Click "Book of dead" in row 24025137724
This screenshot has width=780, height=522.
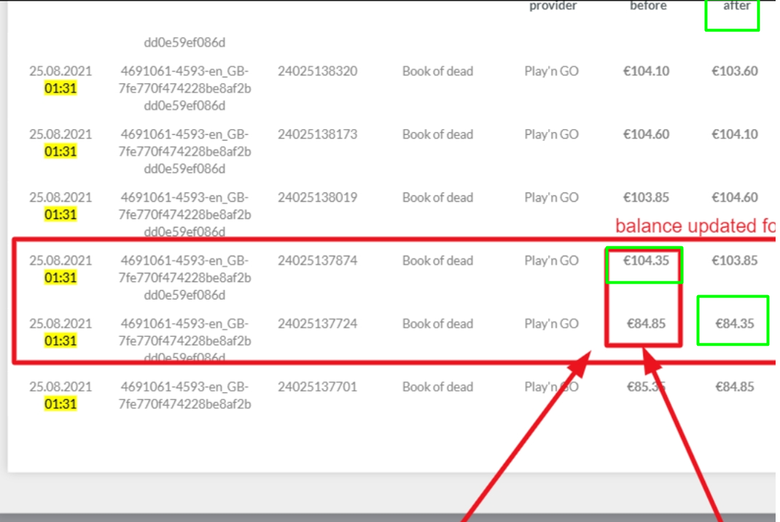tap(437, 324)
